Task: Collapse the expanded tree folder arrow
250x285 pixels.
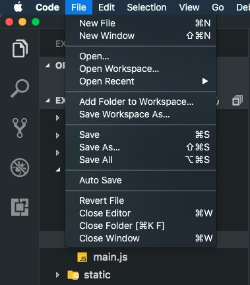Action: click(58, 170)
